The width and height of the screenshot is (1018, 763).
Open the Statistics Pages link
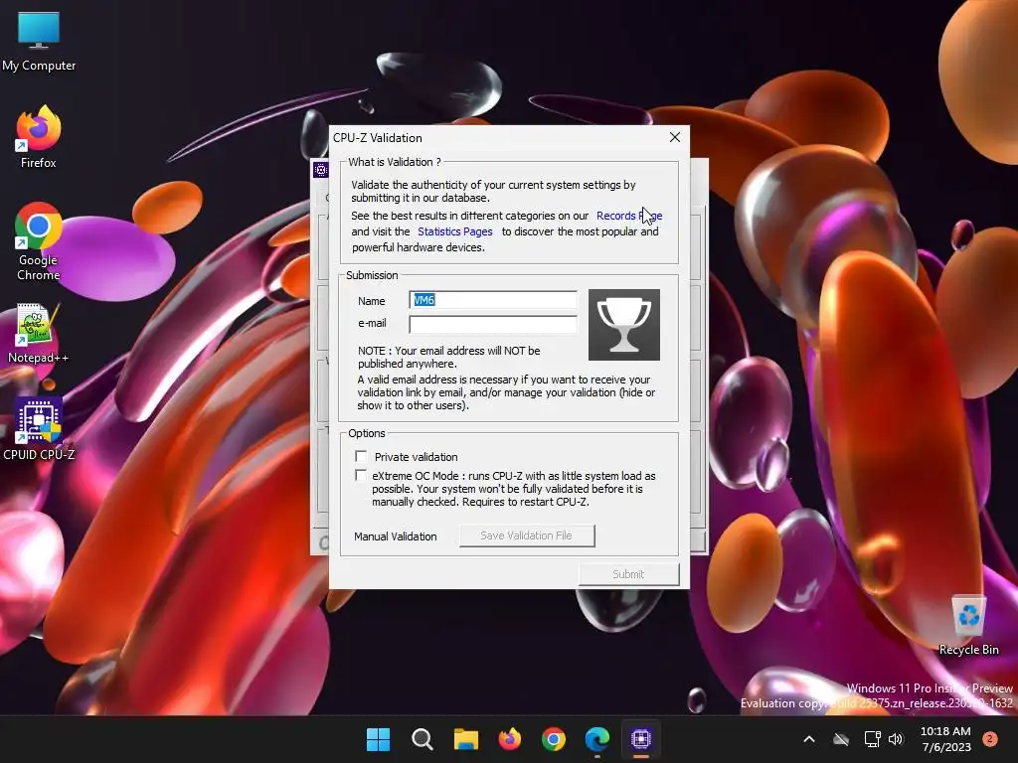[454, 231]
